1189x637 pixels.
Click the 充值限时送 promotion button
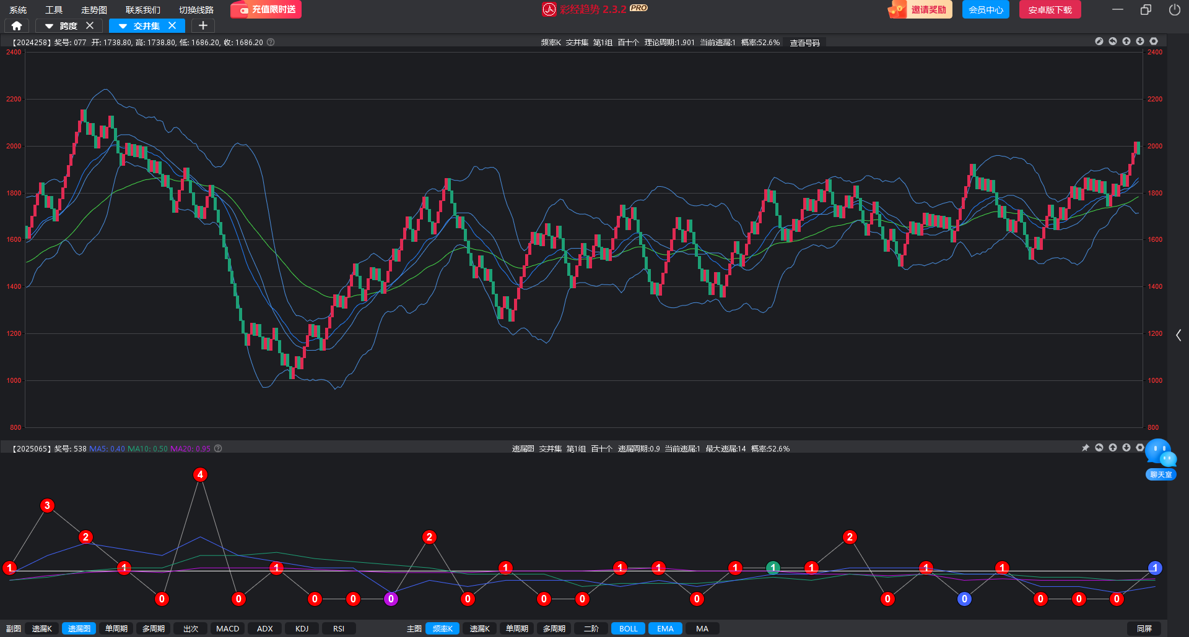(266, 9)
